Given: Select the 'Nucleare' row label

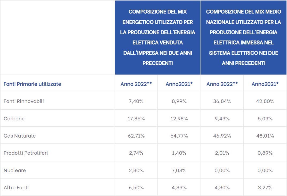Looking at the screenshot, I should pyautogui.click(x=15, y=170).
